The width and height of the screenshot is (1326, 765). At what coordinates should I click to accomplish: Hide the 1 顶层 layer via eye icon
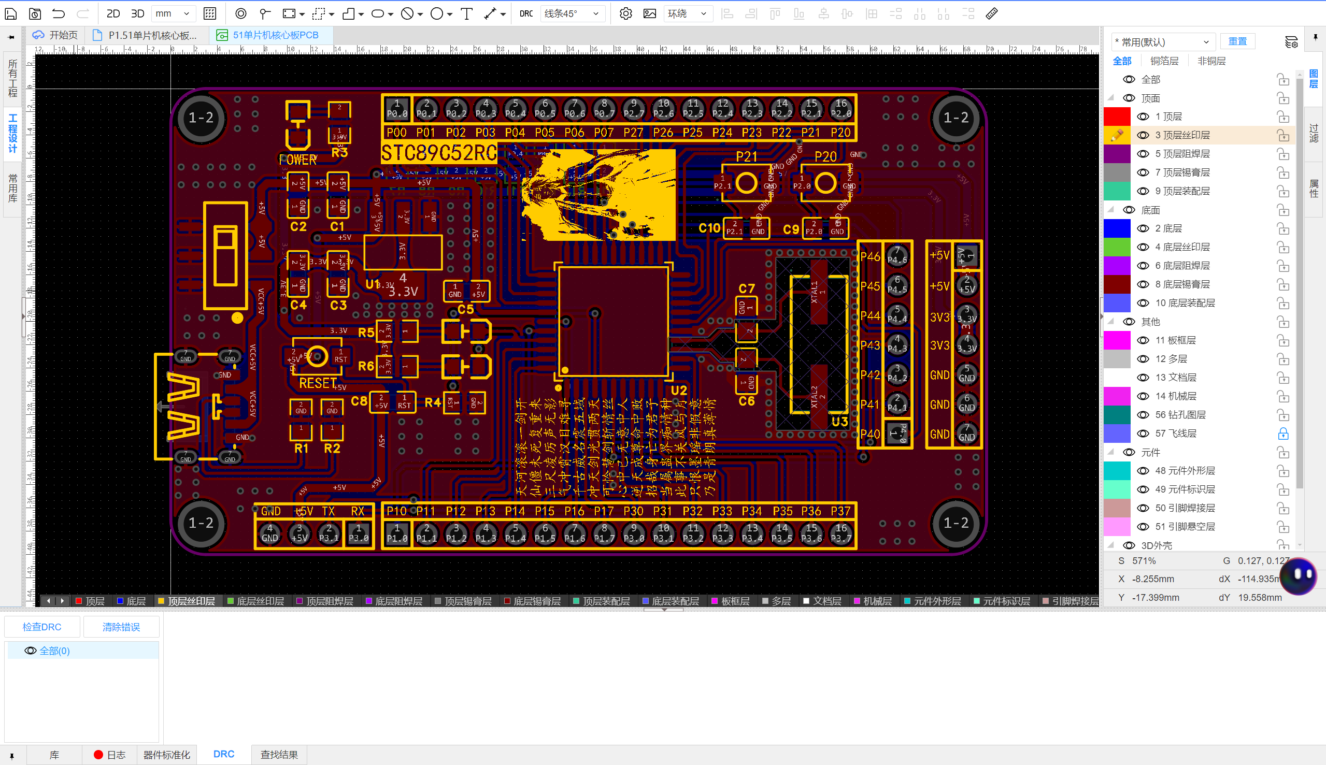point(1143,117)
